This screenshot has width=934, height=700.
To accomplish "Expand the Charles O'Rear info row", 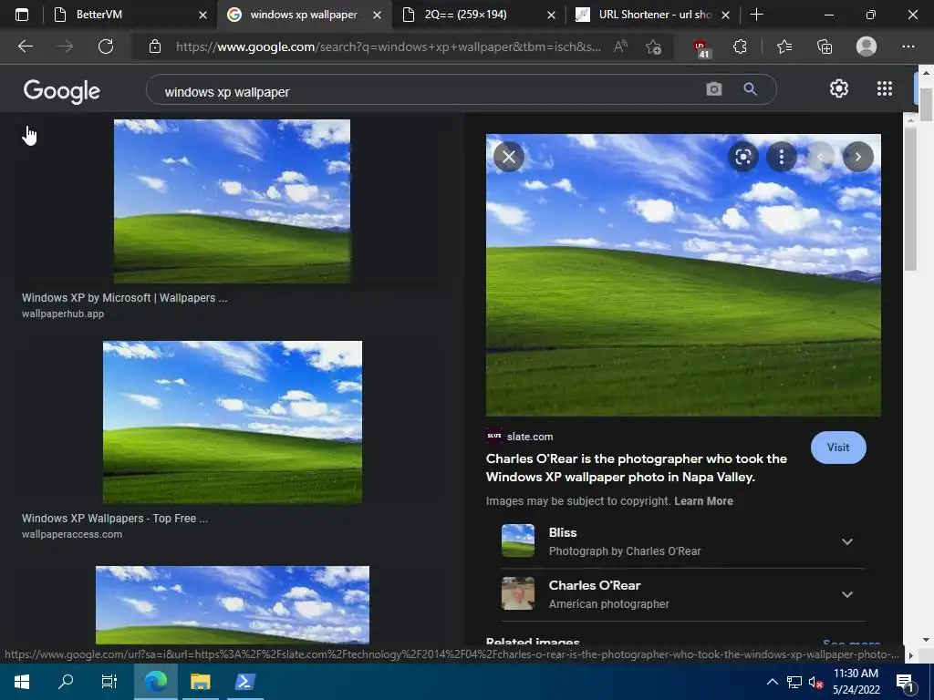I will [x=683, y=594].
